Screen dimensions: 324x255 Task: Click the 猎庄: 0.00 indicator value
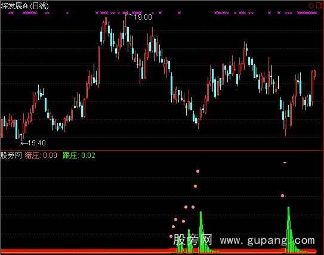(x=41, y=156)
